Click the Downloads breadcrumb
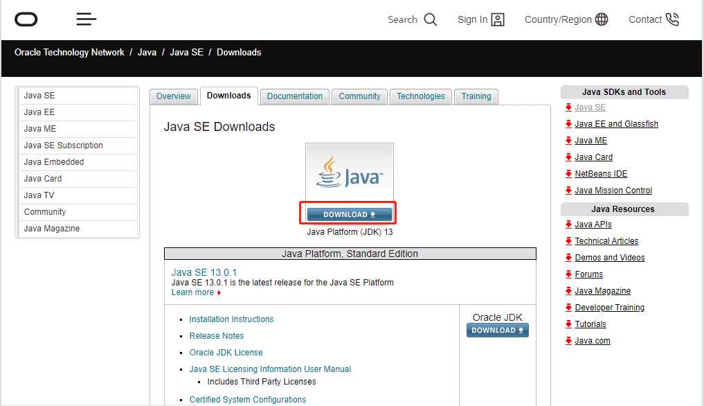This screenshot has height=406, width=704. point(239,52)
